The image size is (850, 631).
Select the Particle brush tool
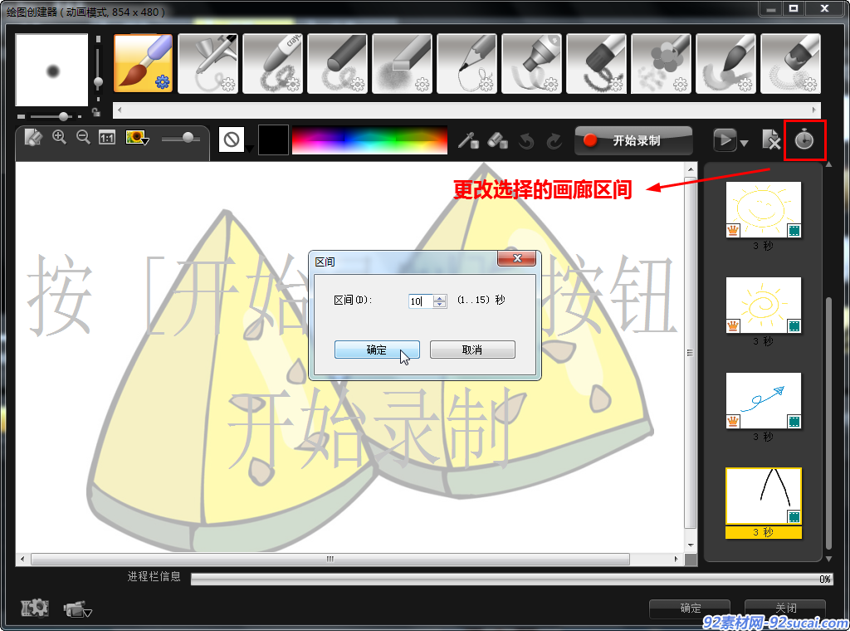662,63
